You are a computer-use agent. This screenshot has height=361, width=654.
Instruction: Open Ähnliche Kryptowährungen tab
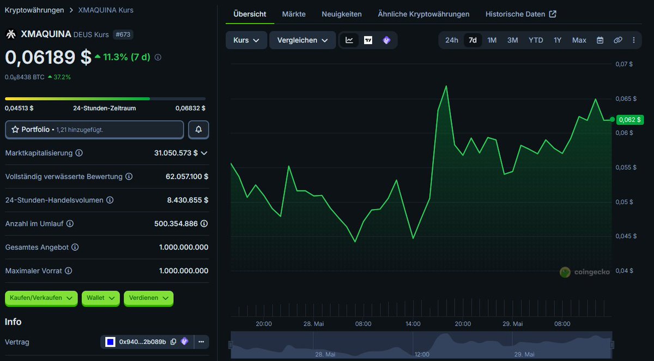point(423,14)
